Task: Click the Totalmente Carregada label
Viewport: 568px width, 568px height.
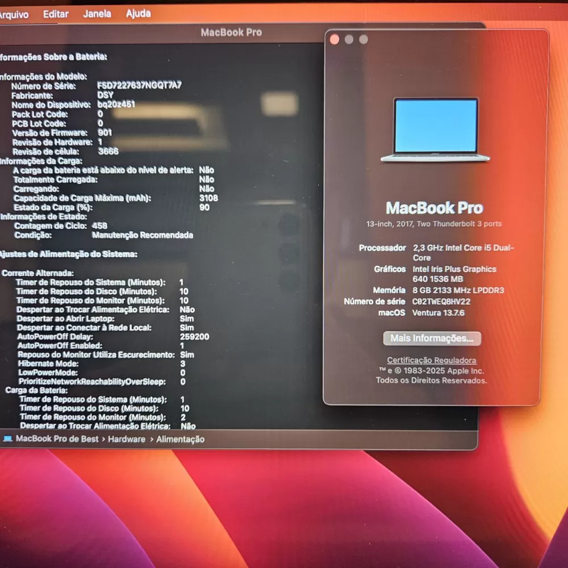Action: pos(56,179)
